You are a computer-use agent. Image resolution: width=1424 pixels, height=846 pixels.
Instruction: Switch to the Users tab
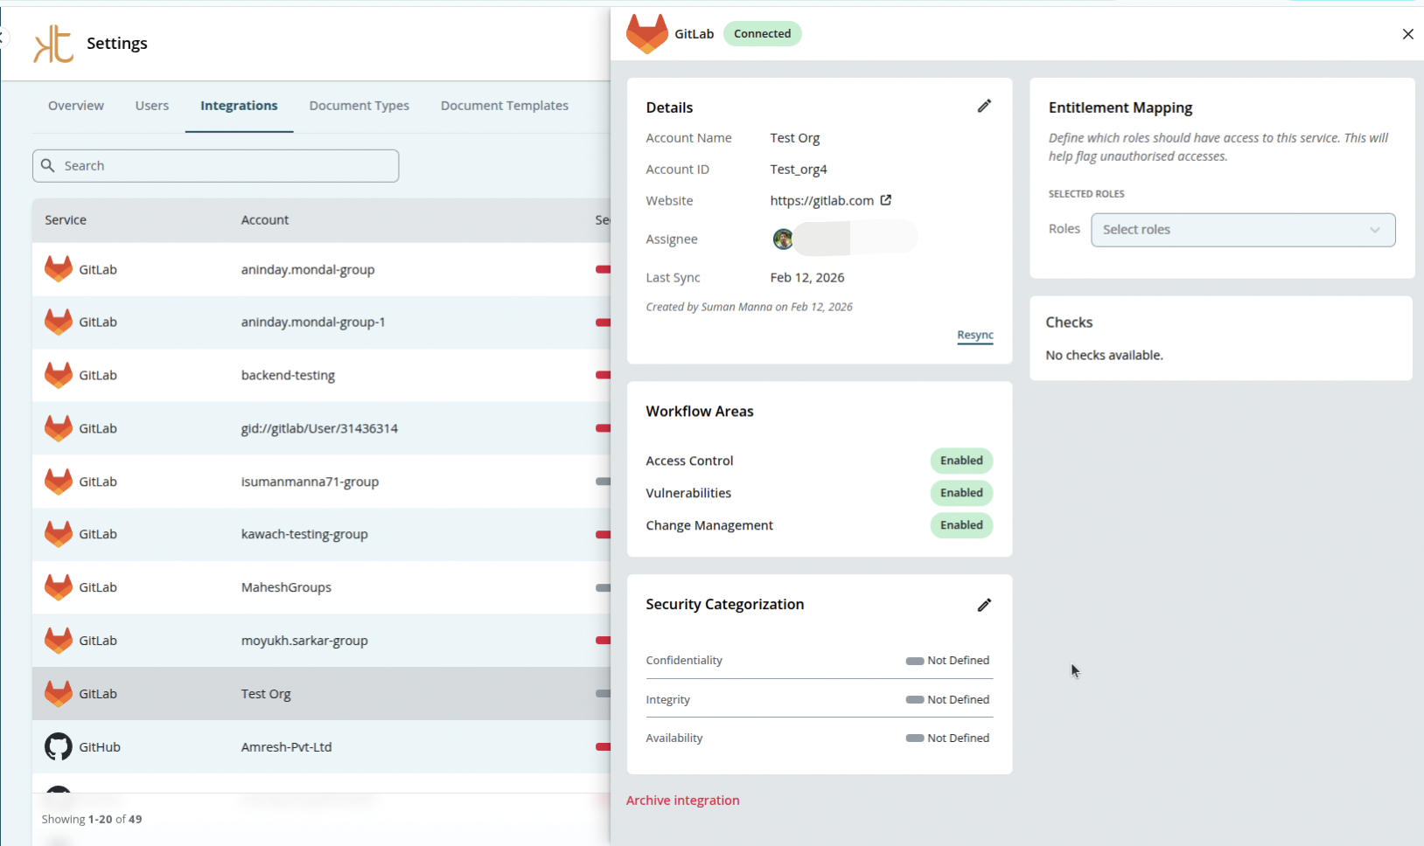tap(151, 105)
